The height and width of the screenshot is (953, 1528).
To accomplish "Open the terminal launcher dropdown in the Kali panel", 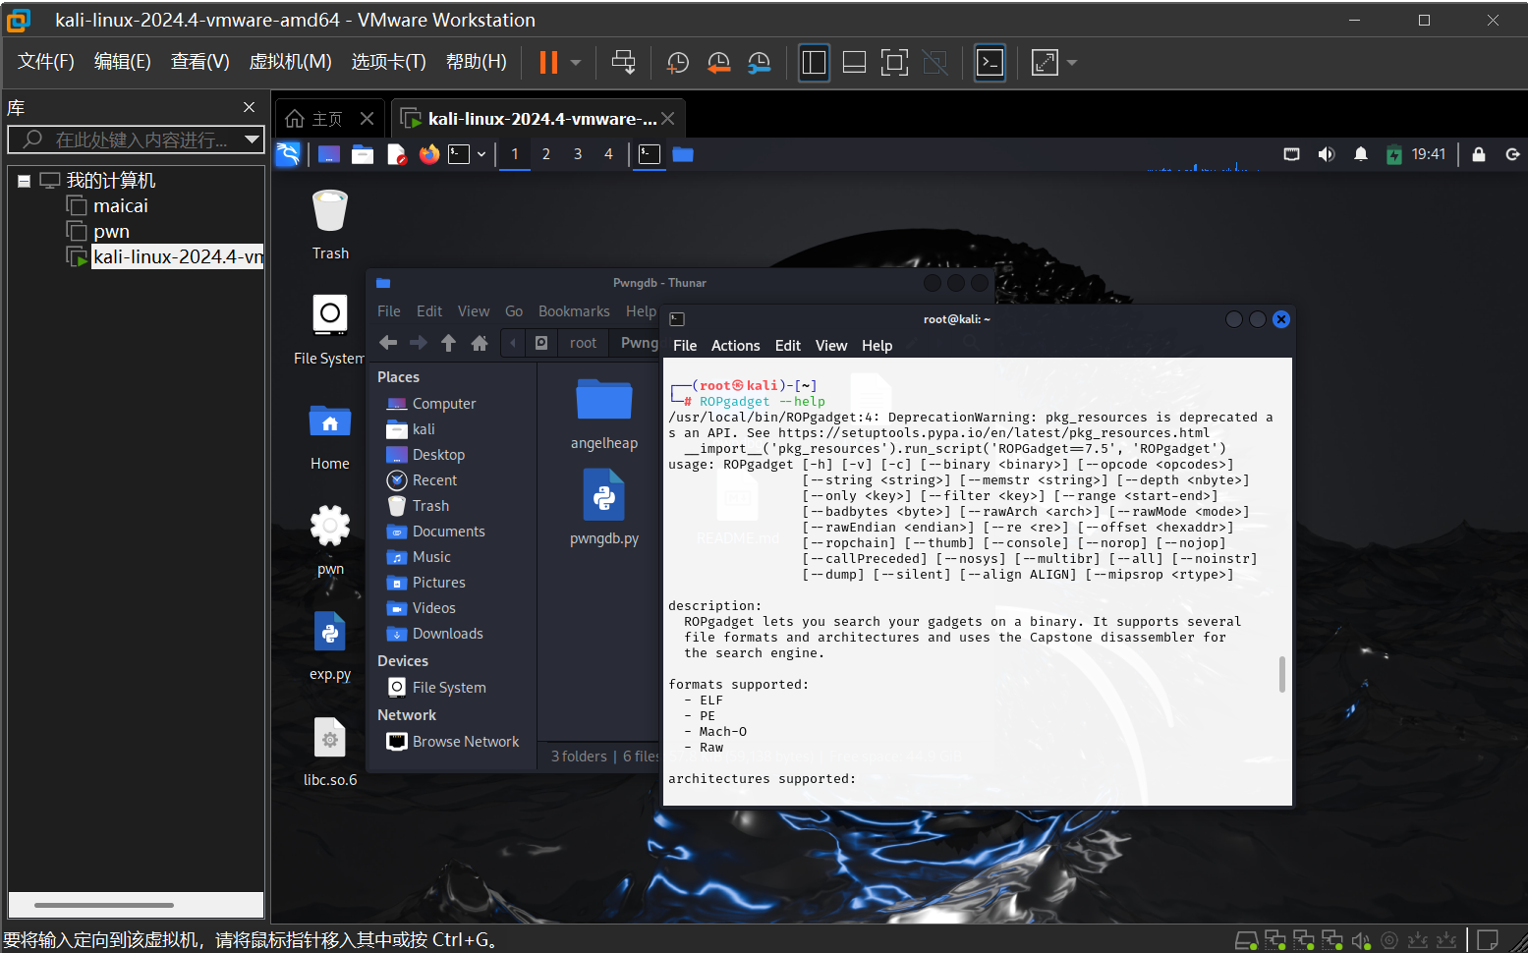I will coord(481,154).
